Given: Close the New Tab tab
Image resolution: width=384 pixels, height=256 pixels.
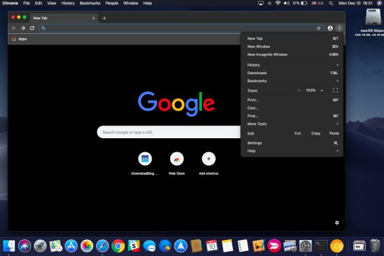Looking at the screenshot, I should [x=93, y=18].
